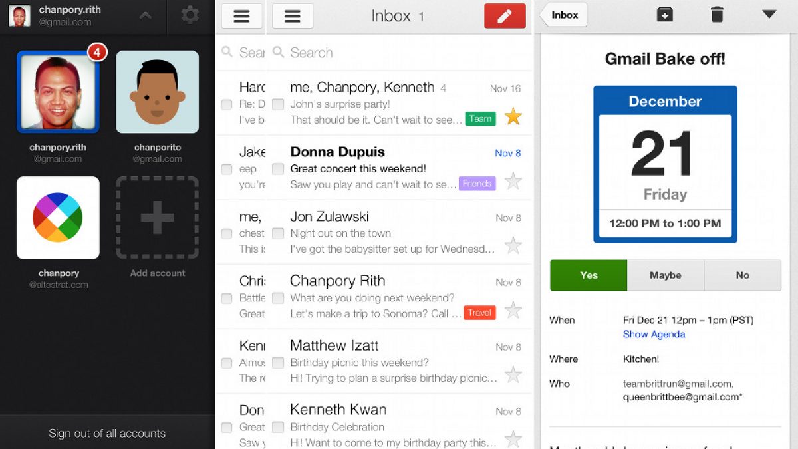Switch to chanpory.rith account photo
This screenshot has height=449, width=798.
58,92
